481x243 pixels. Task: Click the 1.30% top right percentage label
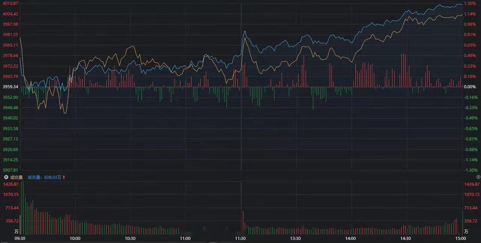470,4
